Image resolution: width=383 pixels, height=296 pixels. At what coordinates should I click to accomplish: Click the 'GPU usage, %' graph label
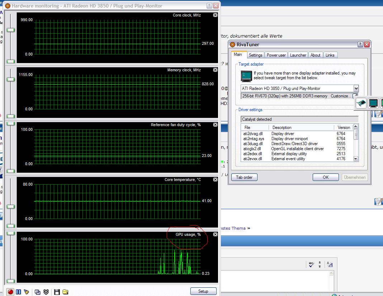coord(188,234)
